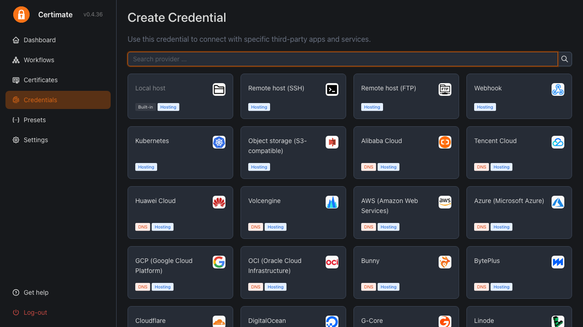Image resolution: width=583 pixels, height=327 pixels.
Task: Open the Get help link
Action: (x=58, y=292)
